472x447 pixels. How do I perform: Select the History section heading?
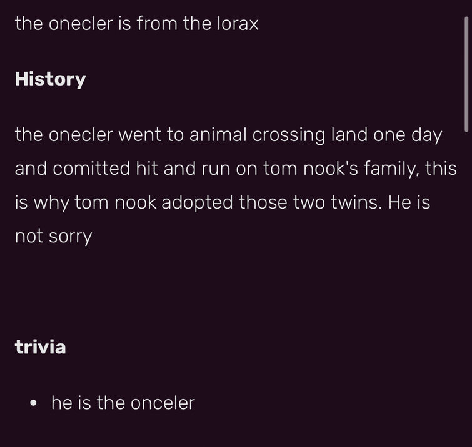click(x=50, y=79)
